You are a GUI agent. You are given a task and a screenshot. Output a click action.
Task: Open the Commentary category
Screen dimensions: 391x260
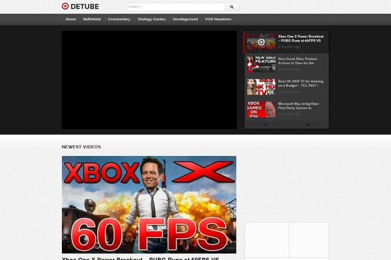119,19
